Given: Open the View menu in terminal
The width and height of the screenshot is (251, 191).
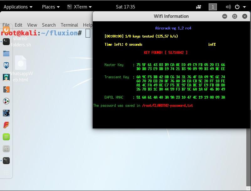Looking at the screenshot, I should (x=32, y=25).
